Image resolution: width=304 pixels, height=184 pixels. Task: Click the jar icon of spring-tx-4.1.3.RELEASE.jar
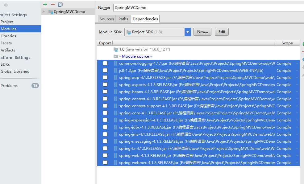pyautogui.click(x=115, y=148)
